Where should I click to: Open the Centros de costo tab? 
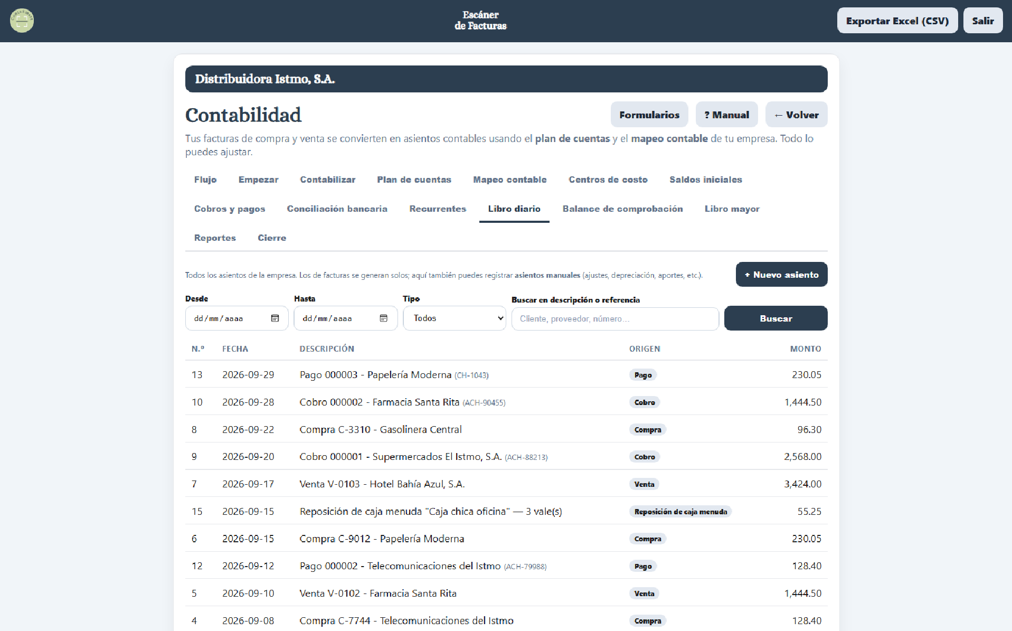(x=608, y=180)
